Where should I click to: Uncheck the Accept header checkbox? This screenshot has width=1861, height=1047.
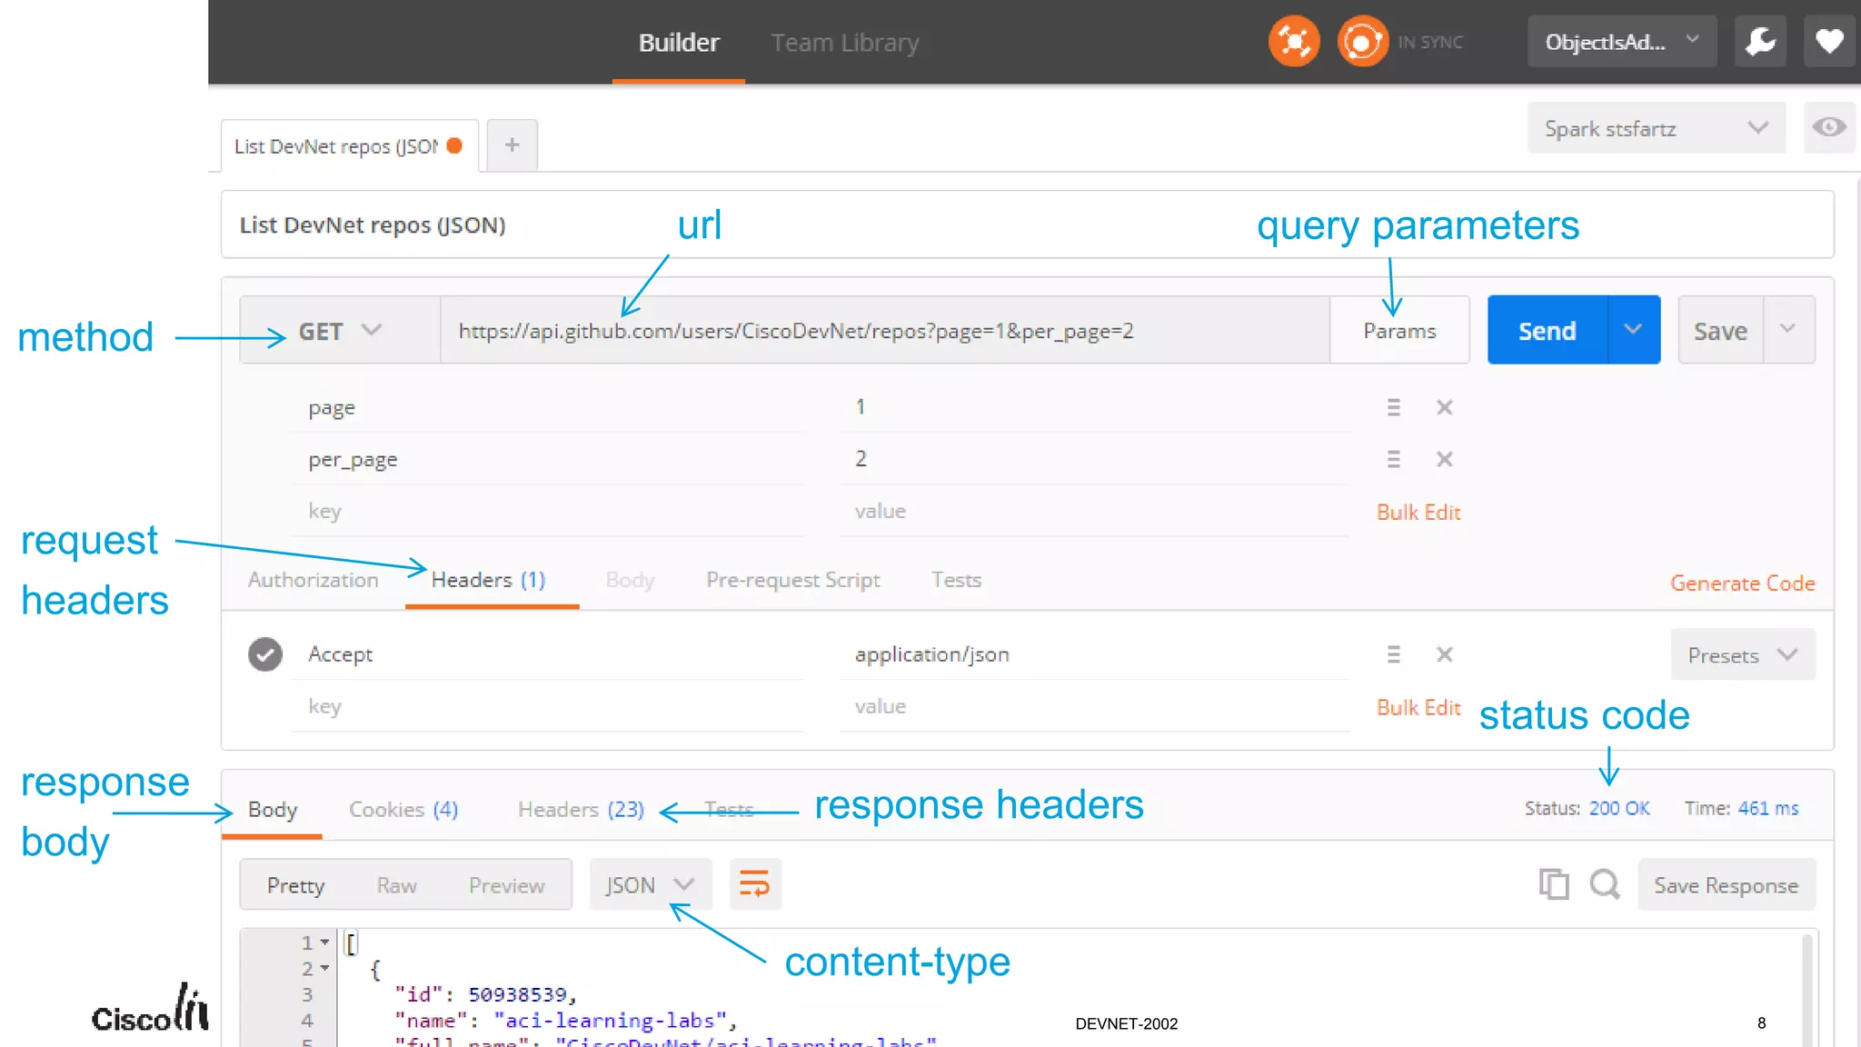point(265,654)
